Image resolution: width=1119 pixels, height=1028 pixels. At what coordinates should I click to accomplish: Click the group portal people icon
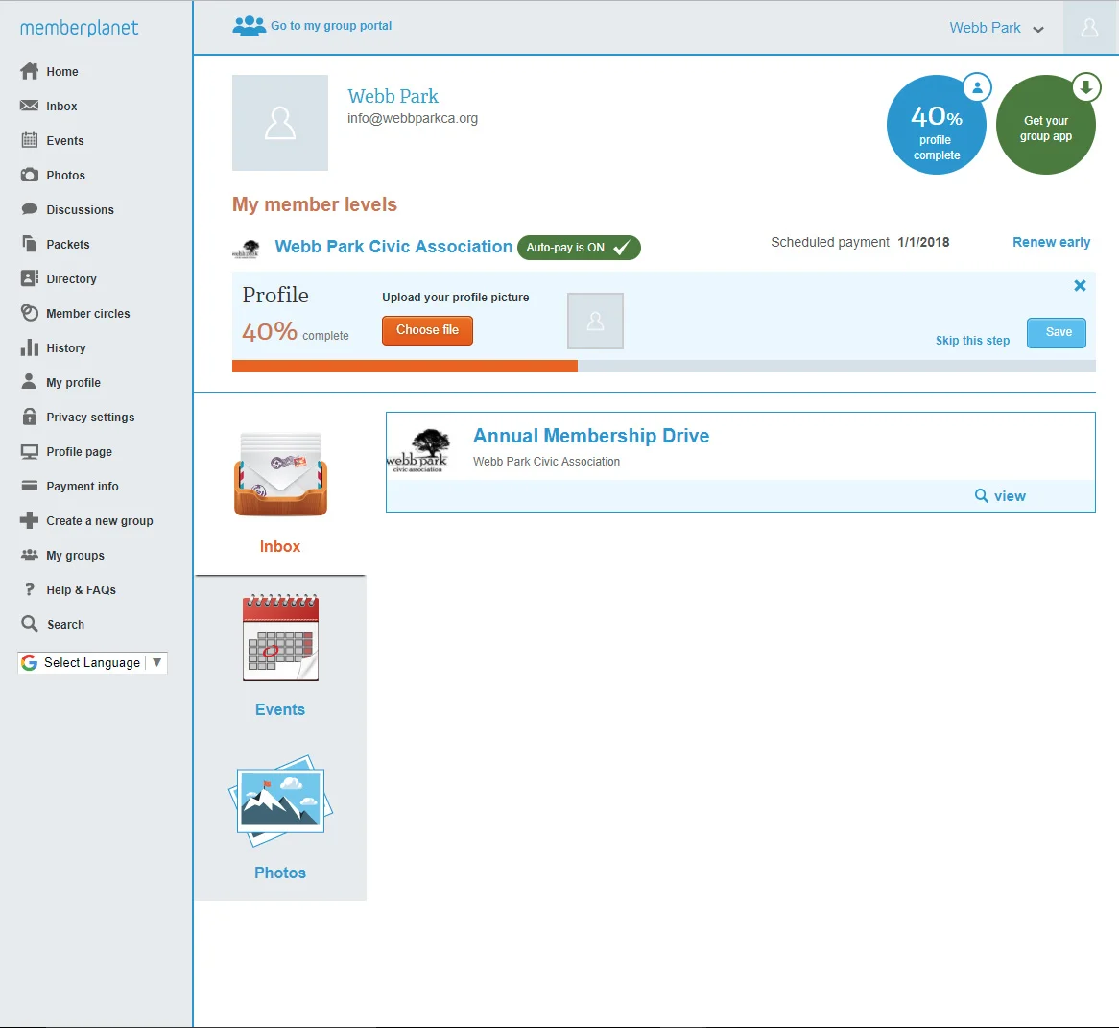click(250, 26)
